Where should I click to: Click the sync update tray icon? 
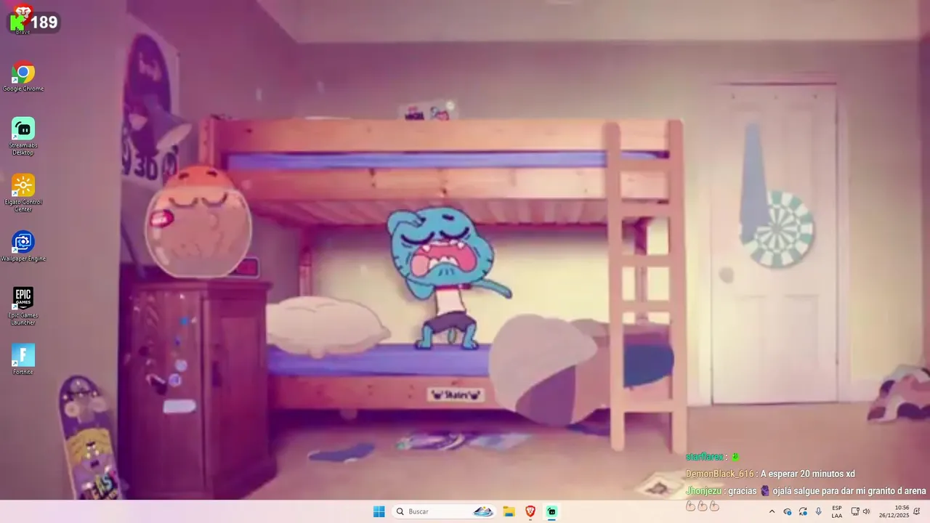pos(803,511)
